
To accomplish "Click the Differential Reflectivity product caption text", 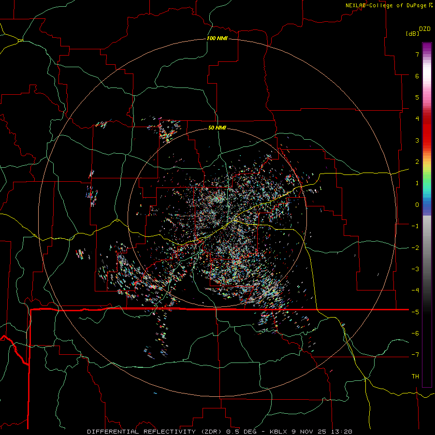I will point(155,432).
